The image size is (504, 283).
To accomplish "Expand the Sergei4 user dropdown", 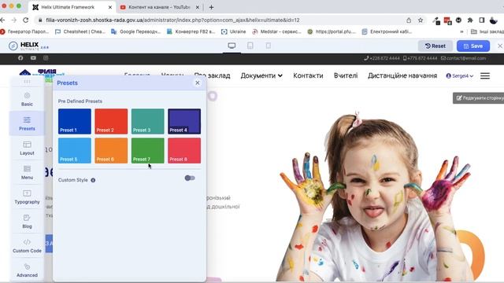I will [460, 76].
